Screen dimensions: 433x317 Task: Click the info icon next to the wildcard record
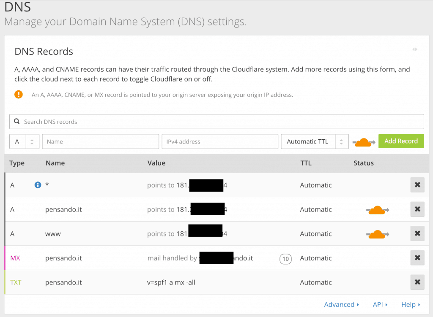(x=38, y=184)
